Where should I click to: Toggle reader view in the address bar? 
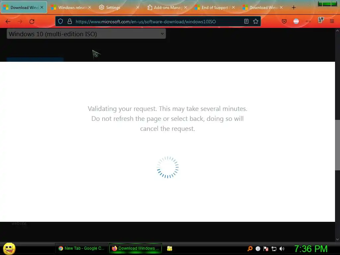coord(246,21)
